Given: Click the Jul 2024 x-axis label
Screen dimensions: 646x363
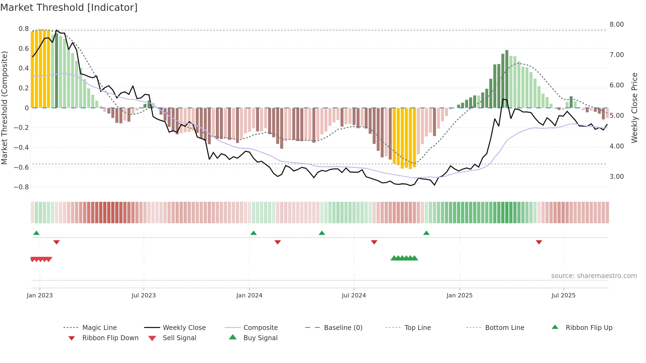Looking at the screenshot, I should coord(354,295).
